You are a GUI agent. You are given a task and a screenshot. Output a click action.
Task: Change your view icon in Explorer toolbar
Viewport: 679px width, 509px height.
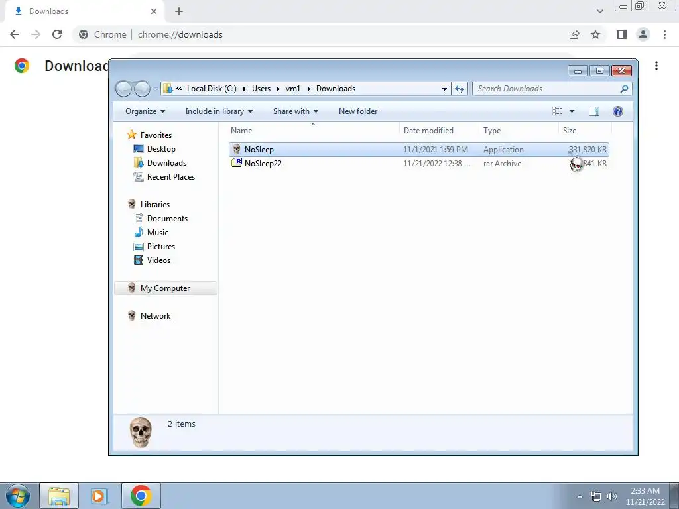pyautogui.click(x=557, y=111)
